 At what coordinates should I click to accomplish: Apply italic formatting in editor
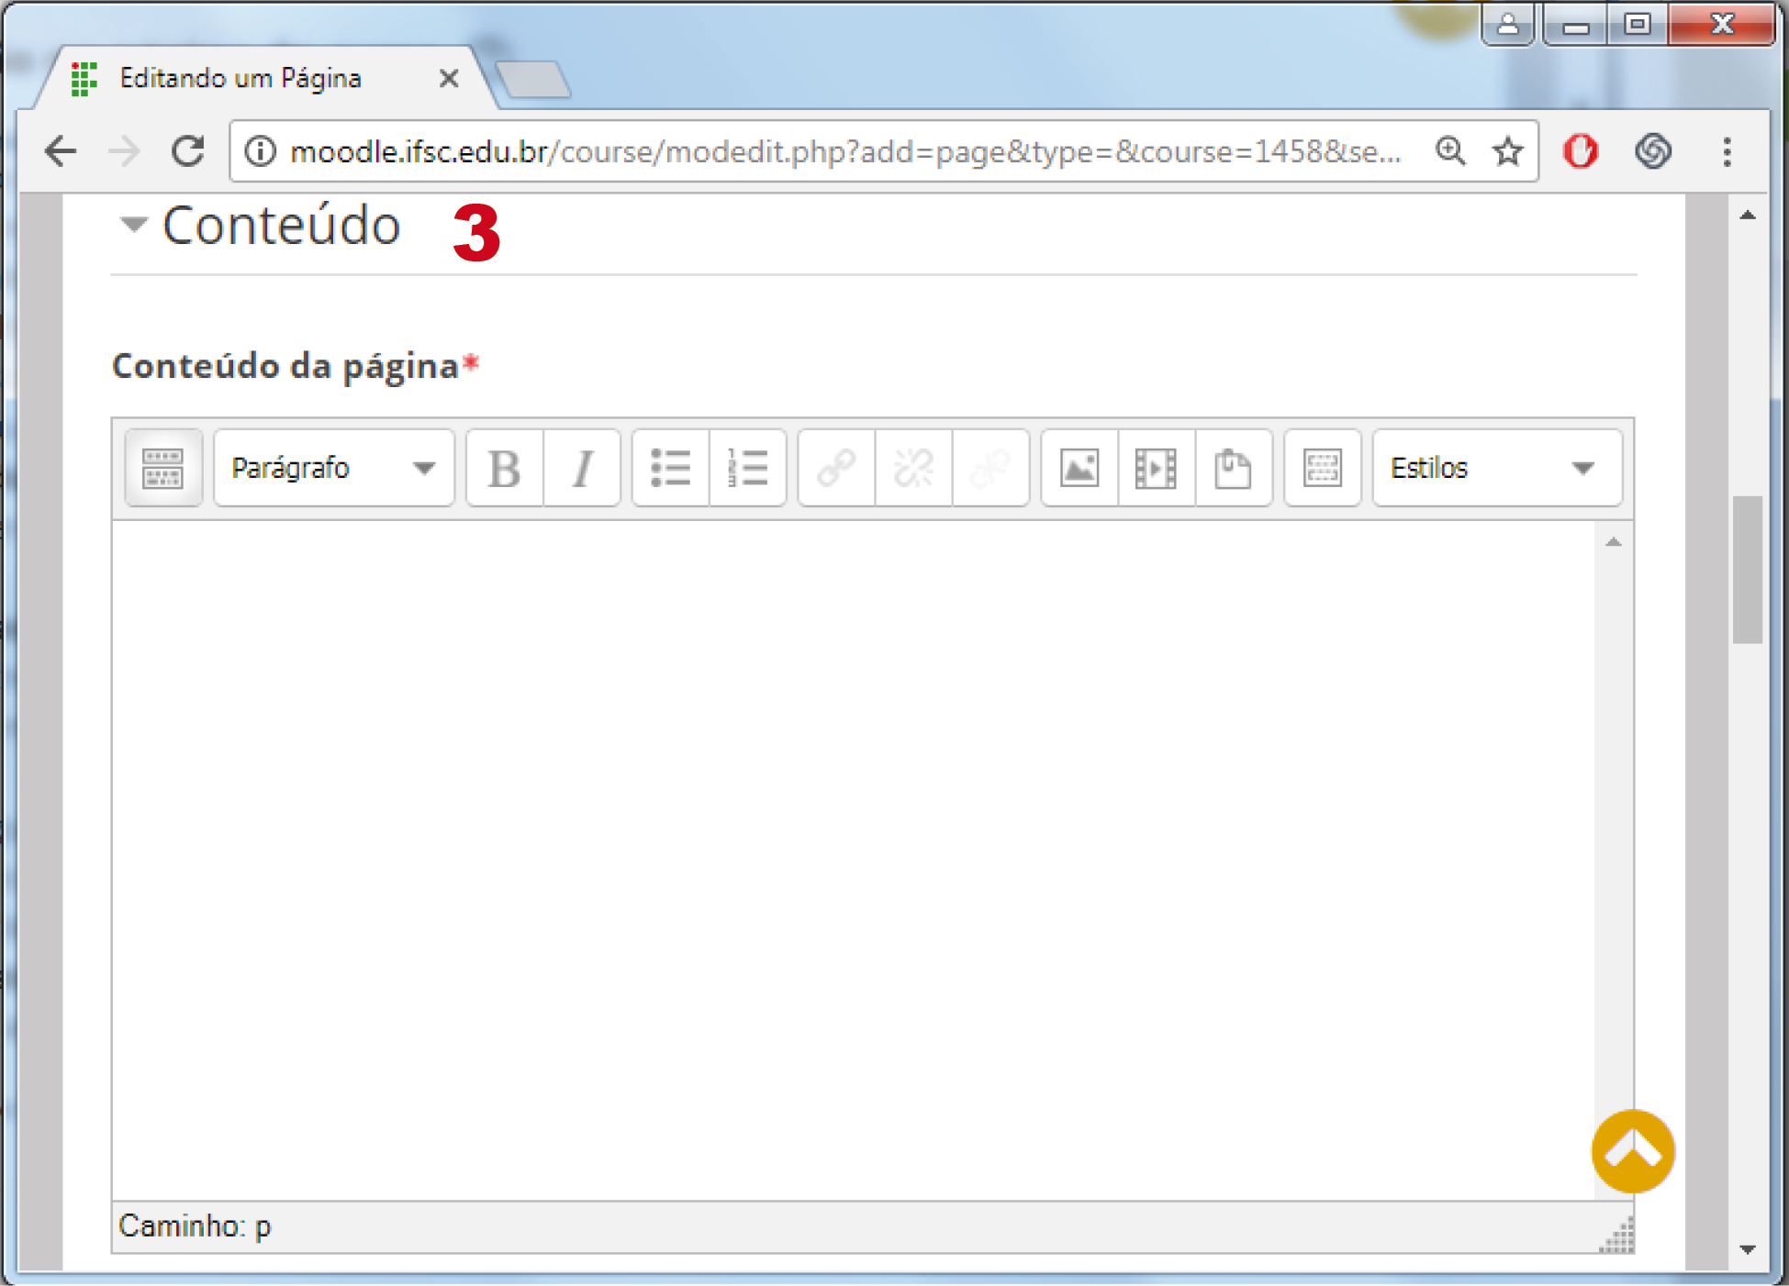point(582,468)
